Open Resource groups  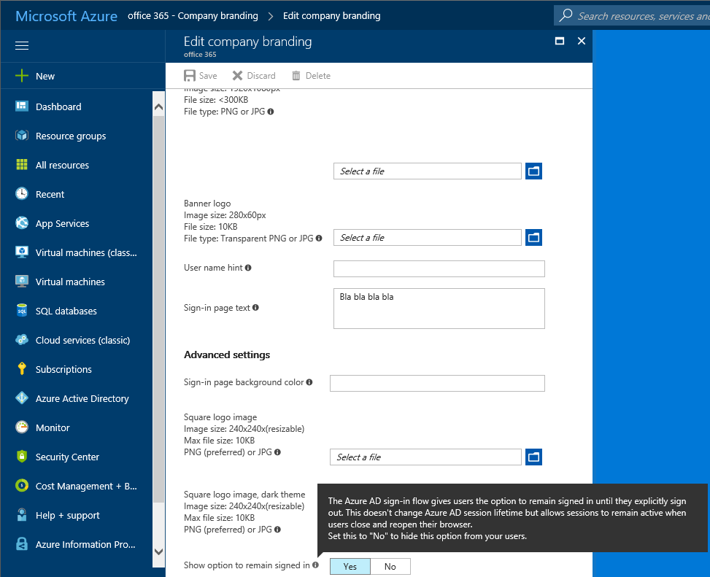pyautogui.click(x=71, y=136)
